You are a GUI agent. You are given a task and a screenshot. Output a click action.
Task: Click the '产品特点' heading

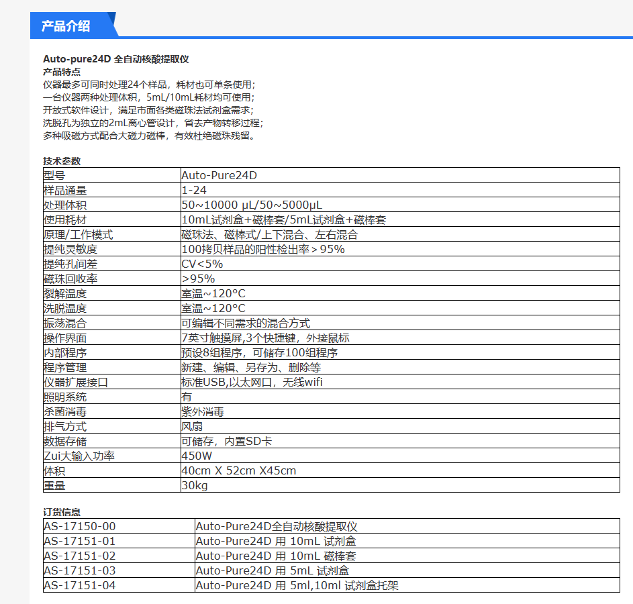pyautogui.click(x=62, y=72)
